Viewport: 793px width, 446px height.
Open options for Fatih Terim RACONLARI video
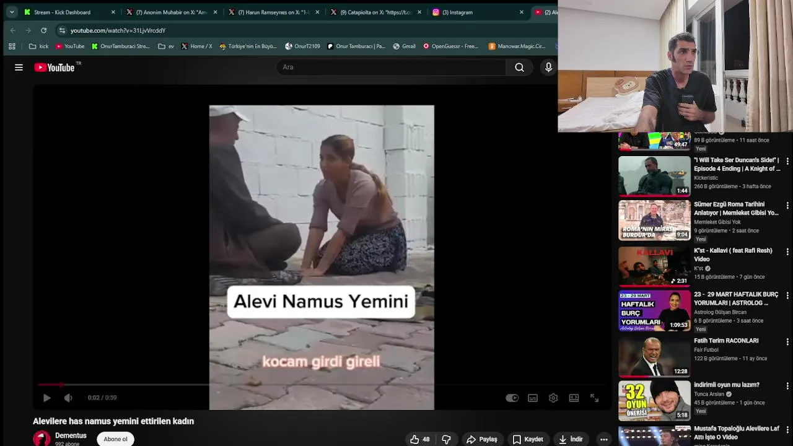click(x=787, y=341)
